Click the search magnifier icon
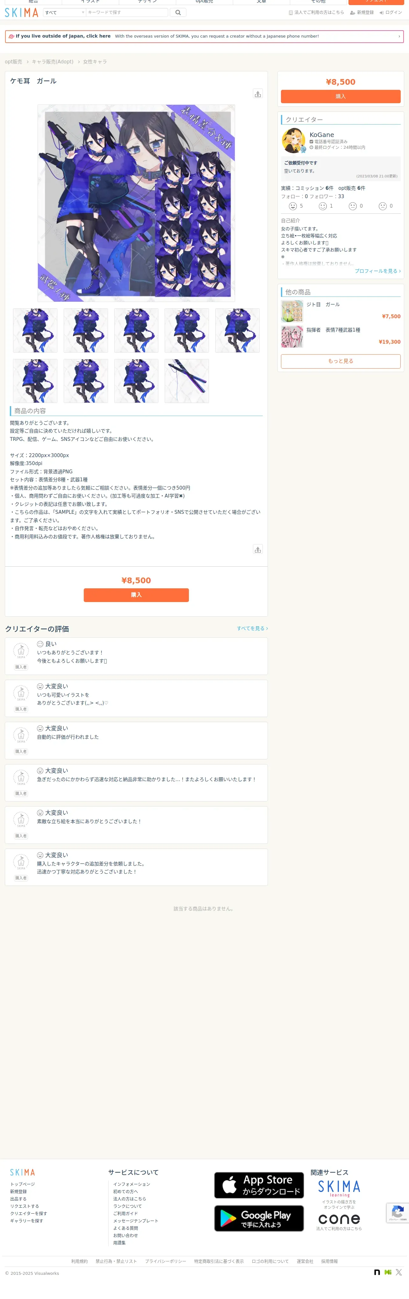The image size is (409, 1299). pos(177,13)
